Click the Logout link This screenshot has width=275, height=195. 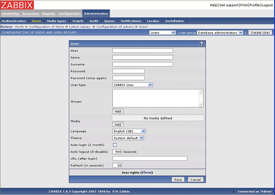coord(267,5)
